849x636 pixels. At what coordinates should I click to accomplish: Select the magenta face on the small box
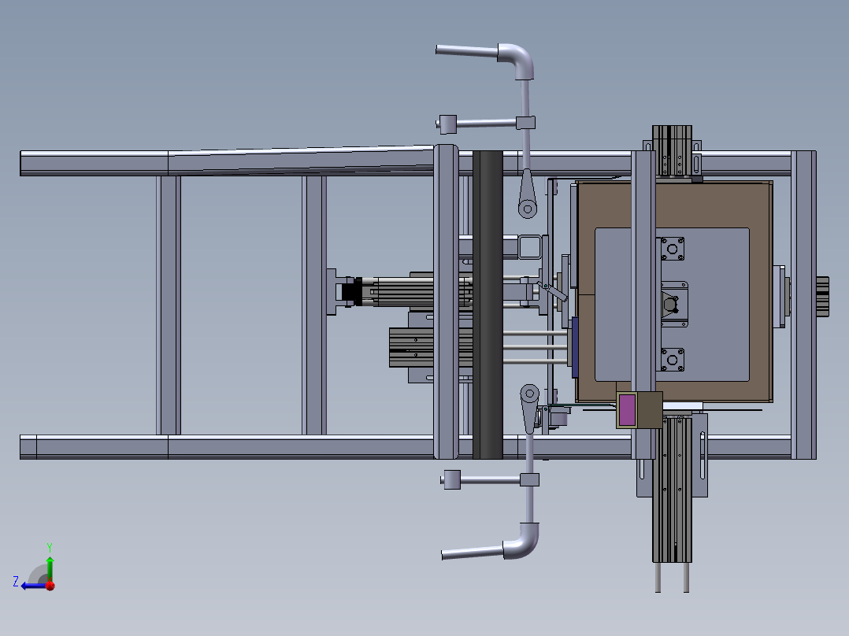627,410
